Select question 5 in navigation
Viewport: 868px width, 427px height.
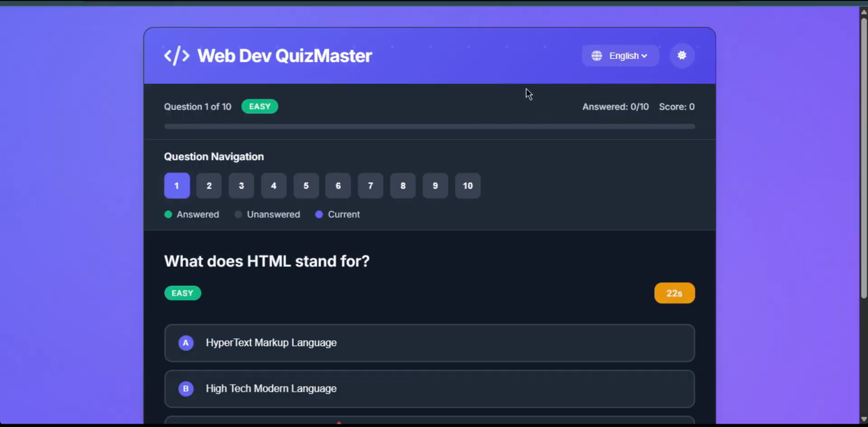click(306, 185)
